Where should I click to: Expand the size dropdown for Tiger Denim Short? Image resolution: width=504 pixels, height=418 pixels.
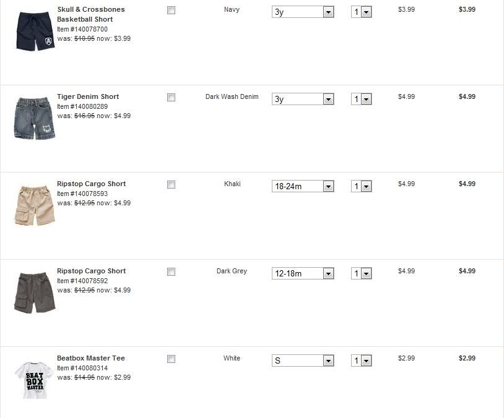click(x=303, y=100)
